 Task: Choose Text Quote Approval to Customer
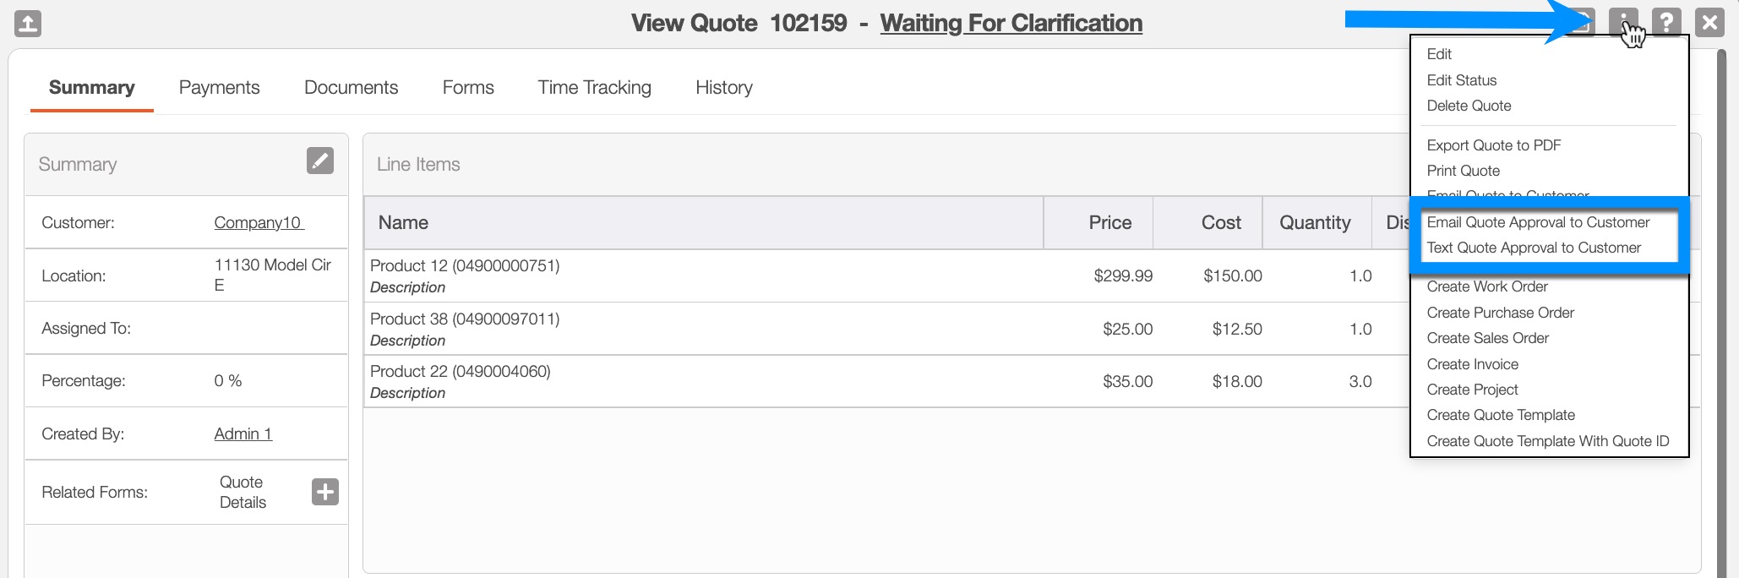[1534, 248]
